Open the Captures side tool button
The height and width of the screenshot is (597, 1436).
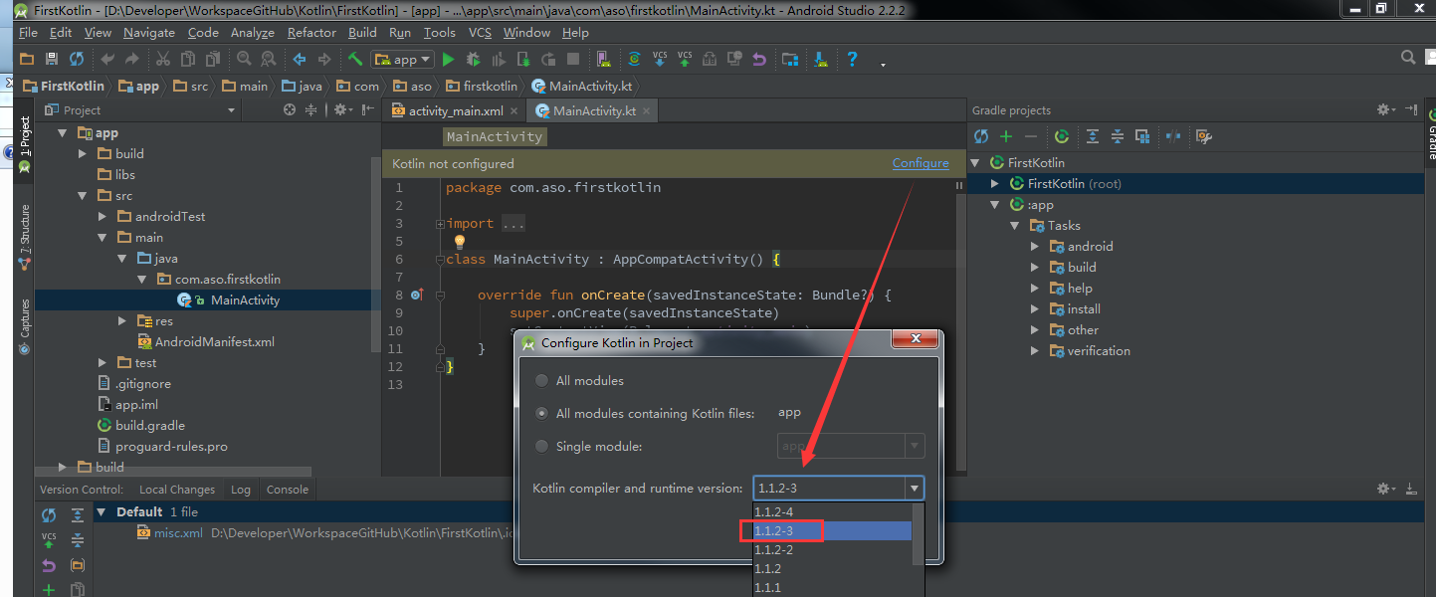coord(25,326)
